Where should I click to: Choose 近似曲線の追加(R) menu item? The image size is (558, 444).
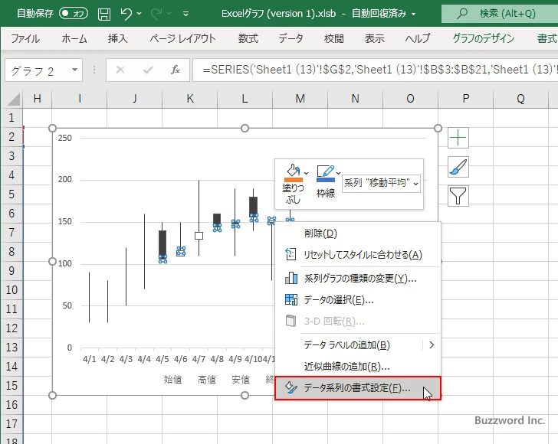click(358, 366)
